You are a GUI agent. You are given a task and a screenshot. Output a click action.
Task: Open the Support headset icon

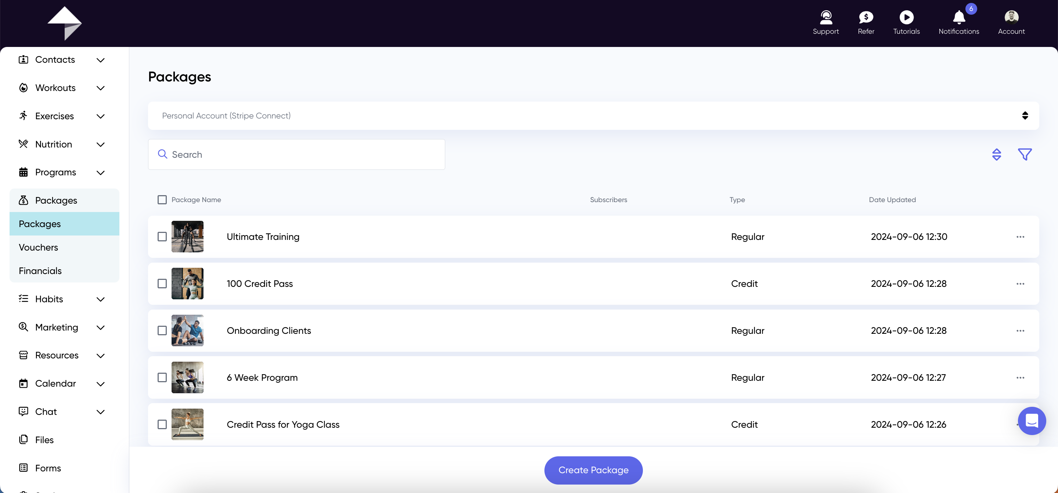coord(825,17)
